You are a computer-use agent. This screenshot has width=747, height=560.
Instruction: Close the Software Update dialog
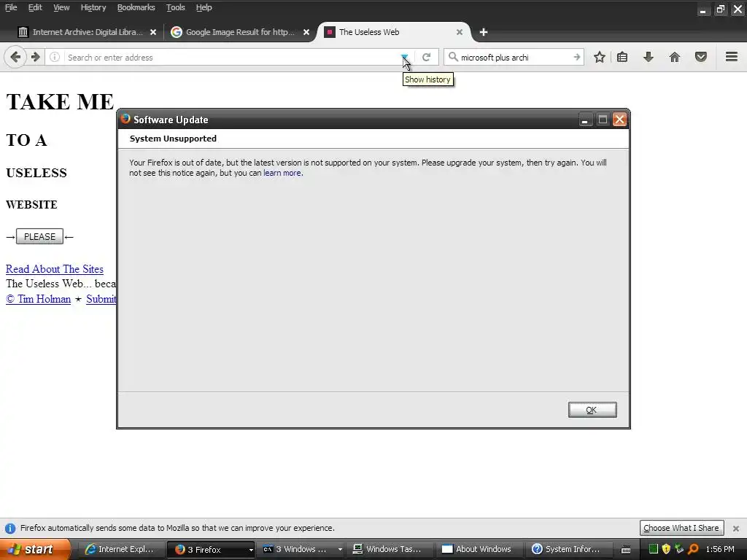619,119
